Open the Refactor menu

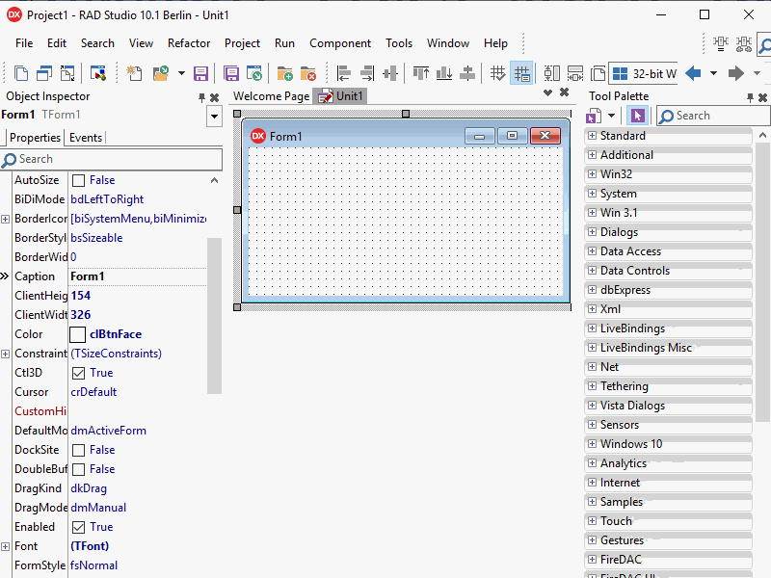coord(189,43)
